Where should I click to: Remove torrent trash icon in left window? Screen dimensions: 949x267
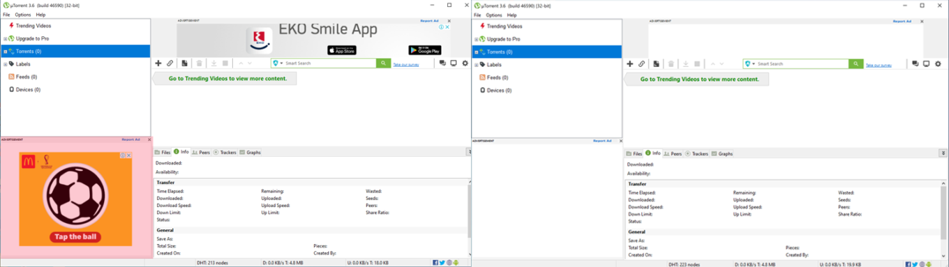tap(199, 63)
